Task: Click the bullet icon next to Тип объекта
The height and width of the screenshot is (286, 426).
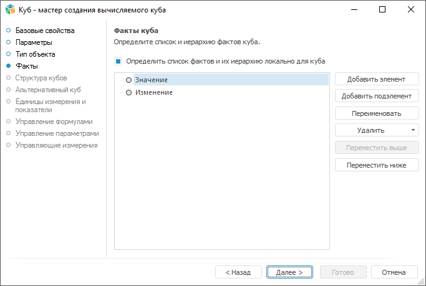Action: (9, 54)
